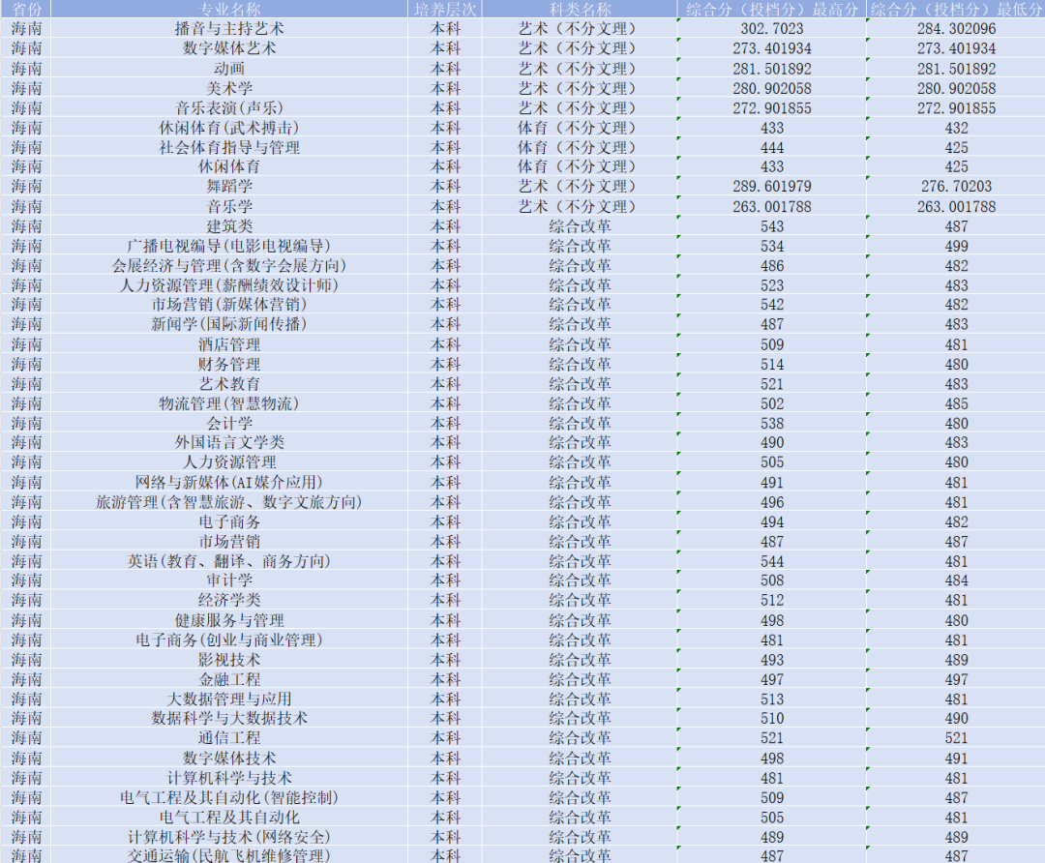Click the highest score 302.7023 cell

coord(772,29)
